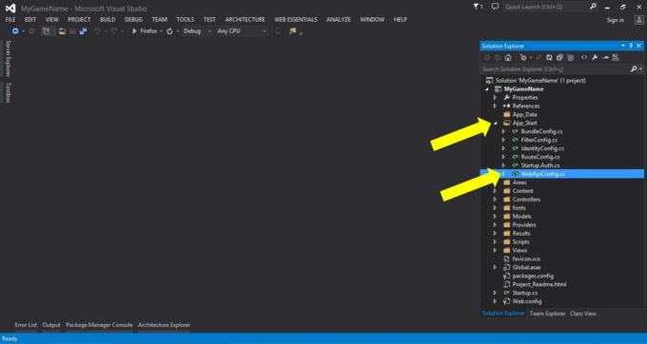This screenshot has height=344, width=647.
Task: Open the Error List tab
Action: 26,325
